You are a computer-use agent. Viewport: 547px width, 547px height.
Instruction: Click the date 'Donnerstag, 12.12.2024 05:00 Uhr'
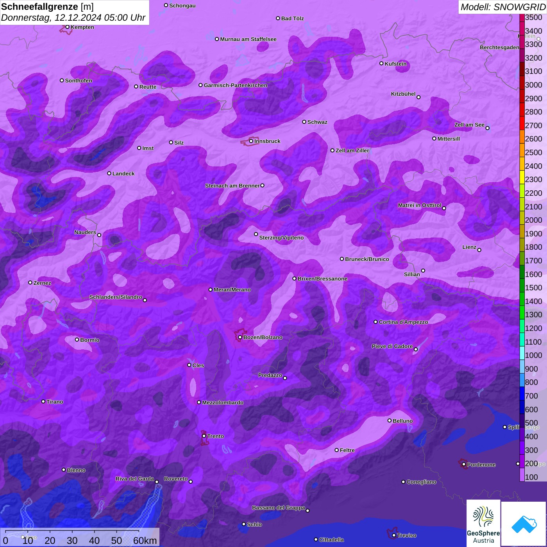(73, 18)
